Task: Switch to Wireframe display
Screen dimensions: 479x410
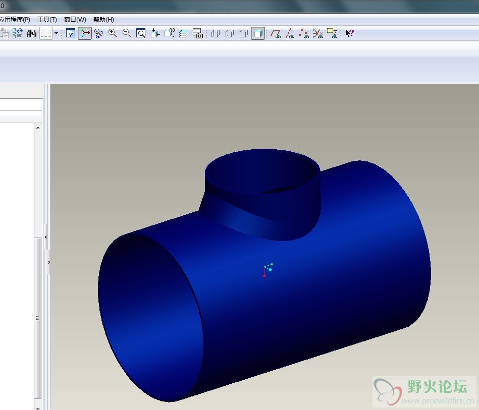Action: click(216, 33)
